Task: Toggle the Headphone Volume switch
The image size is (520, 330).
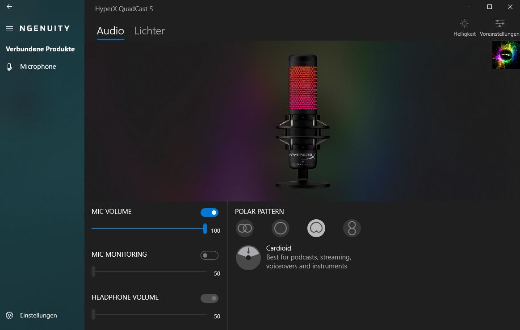Action: coord(209,298)
